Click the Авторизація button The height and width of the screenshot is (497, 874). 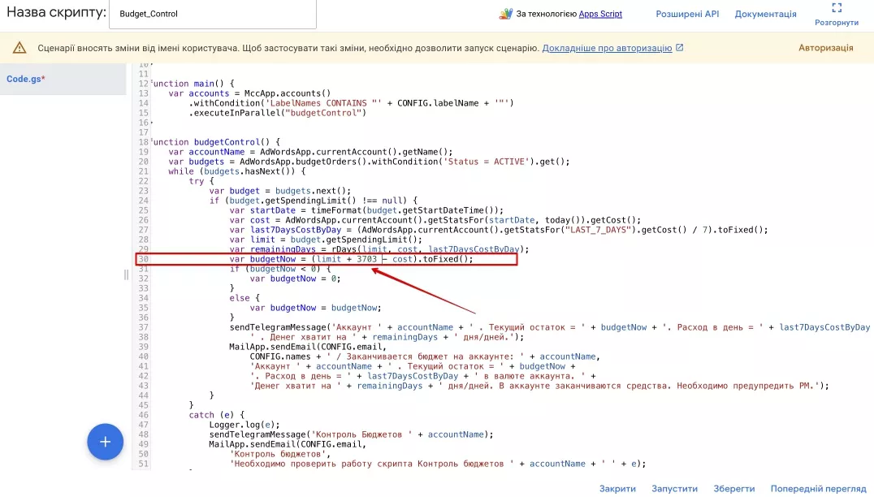tap(825, 48)
